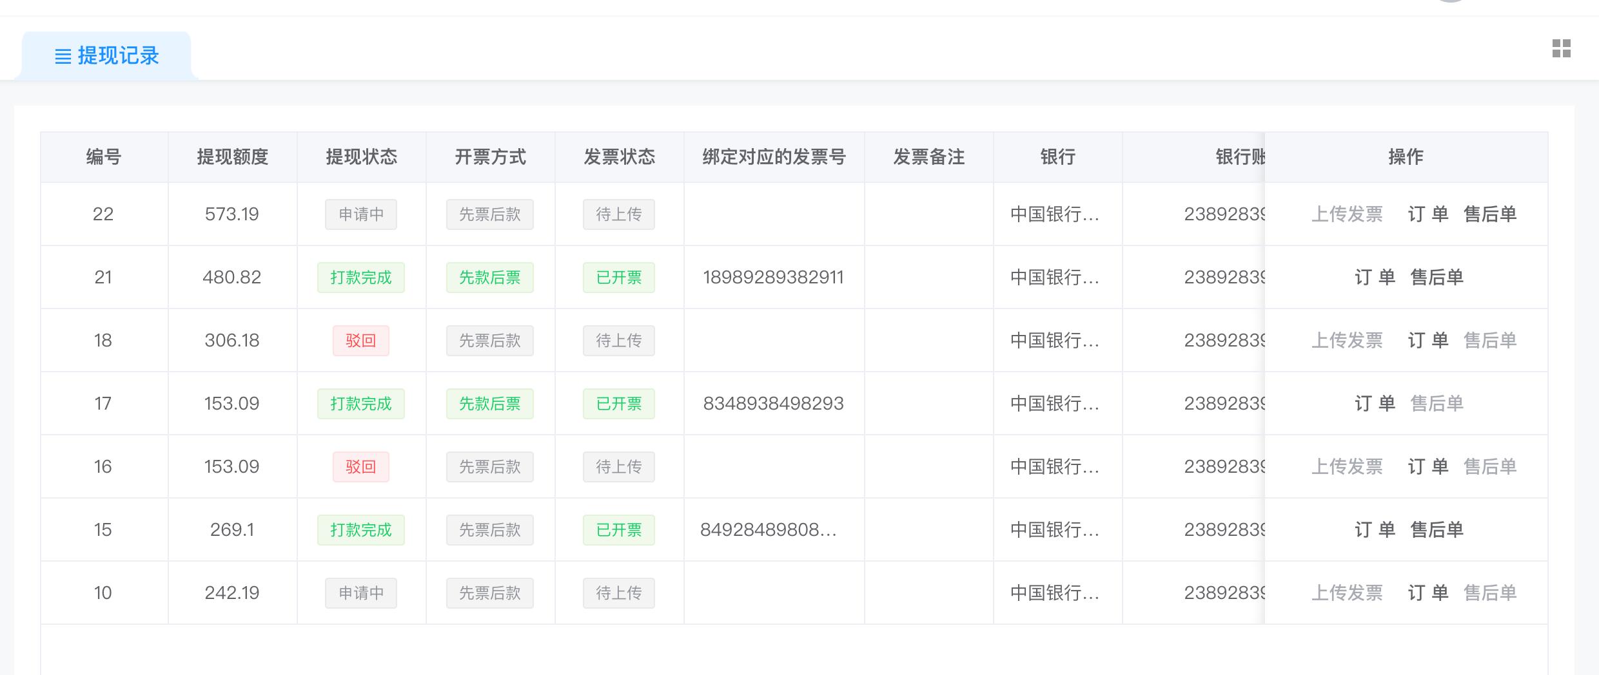The height and width of the screenshot is (675, 1599).
Task: Click the 打款完成 tag on record 21
Action: point(361,278)
